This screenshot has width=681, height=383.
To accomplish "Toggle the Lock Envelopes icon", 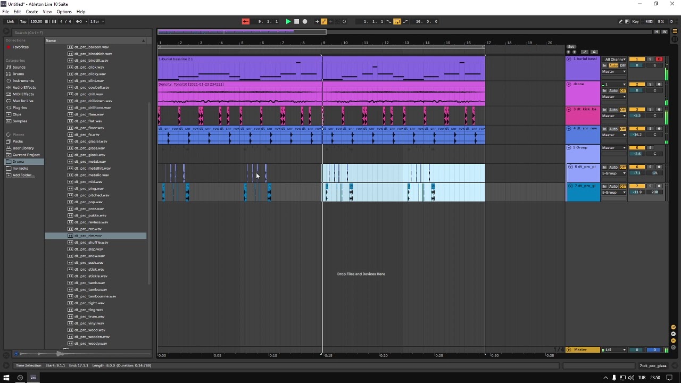I will pyautogui.click(x=594, y=52).
